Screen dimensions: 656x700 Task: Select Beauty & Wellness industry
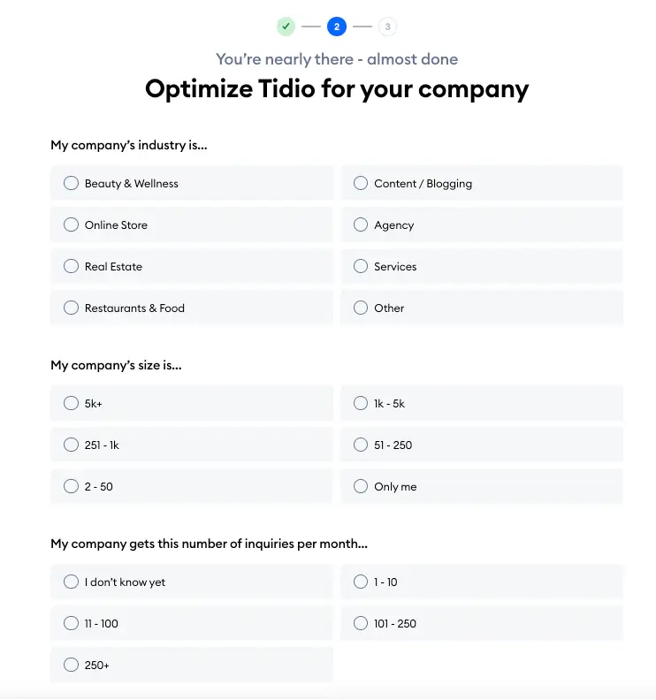(x=192, y=183)
